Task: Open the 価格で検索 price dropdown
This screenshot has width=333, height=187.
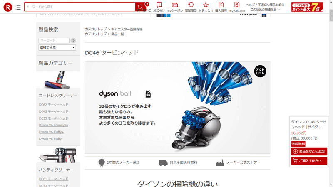Action: tap(57, 47)
